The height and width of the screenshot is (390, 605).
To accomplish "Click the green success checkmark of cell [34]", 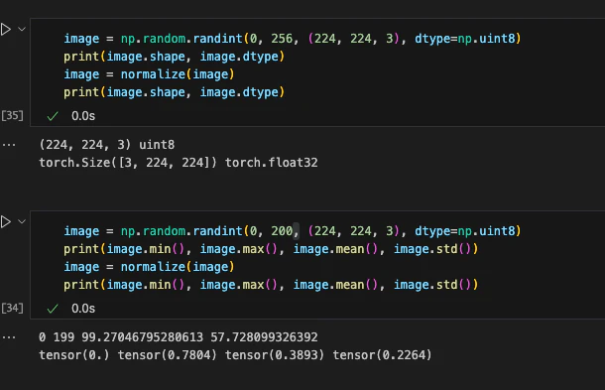I will pos(53,309).
